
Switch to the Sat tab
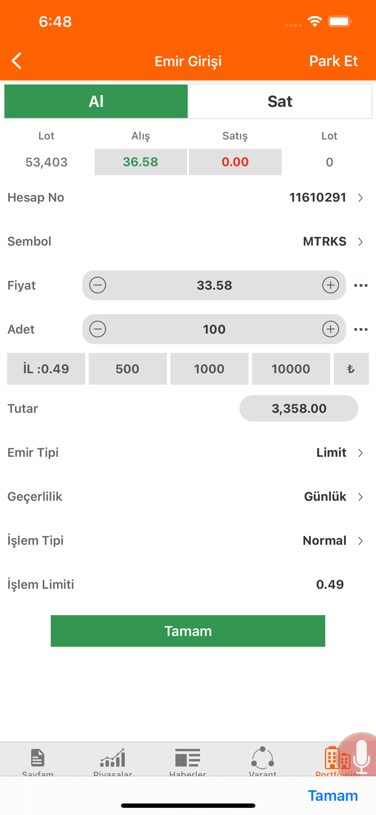pyautogui.click(x=279, y=101)
